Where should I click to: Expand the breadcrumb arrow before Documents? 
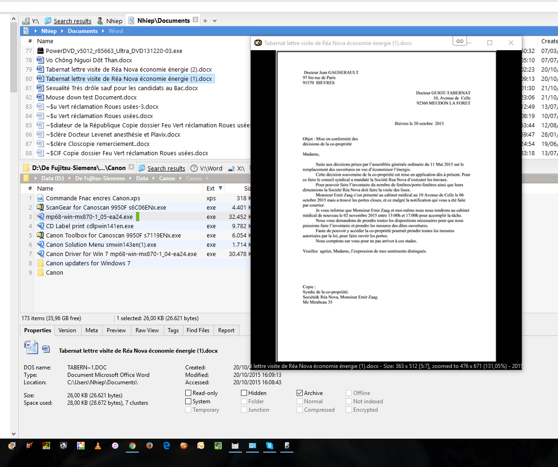point(63,31)
